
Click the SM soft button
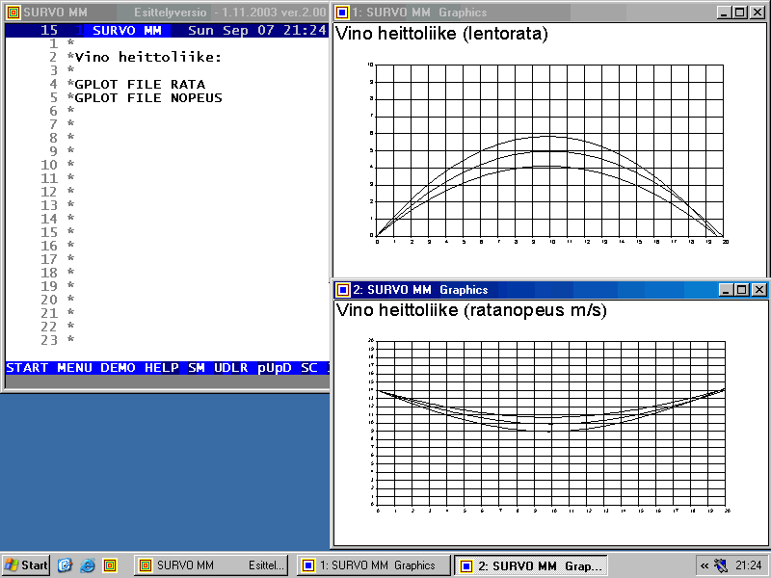197,368
